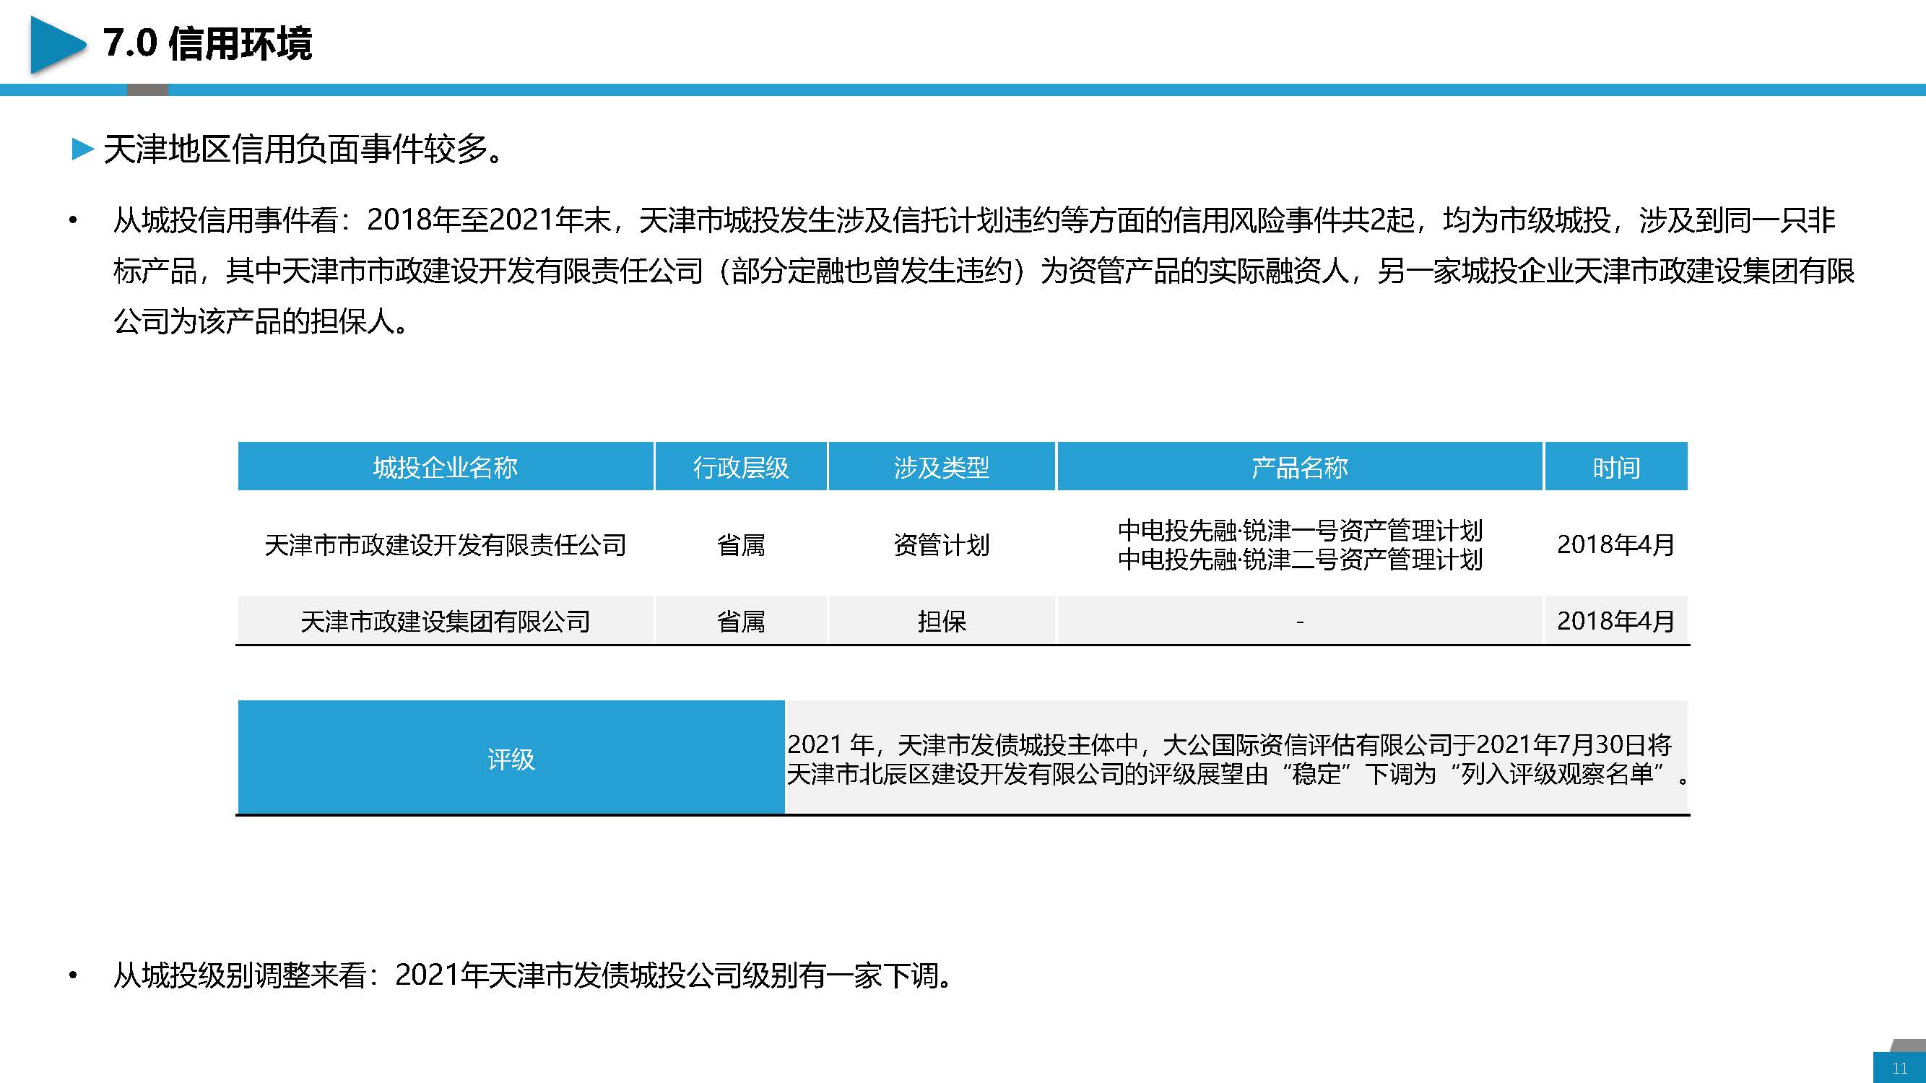Image resolution: width=1926 pixels, height=1083 pixels.
Task: Click "2018年4月" in the 资管计划 row
Action: coord(1615,545)
